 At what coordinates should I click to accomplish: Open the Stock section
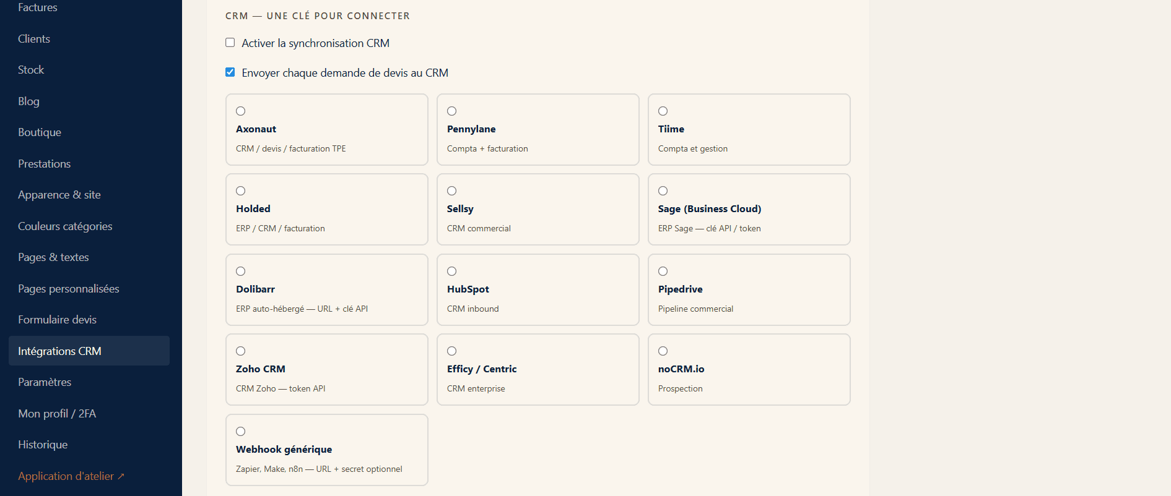89,70
